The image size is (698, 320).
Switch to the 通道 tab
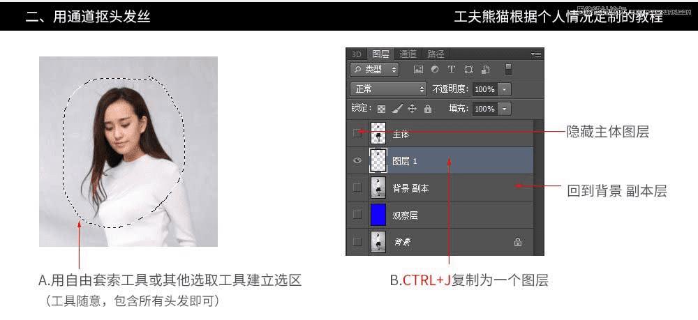(408, 54)
